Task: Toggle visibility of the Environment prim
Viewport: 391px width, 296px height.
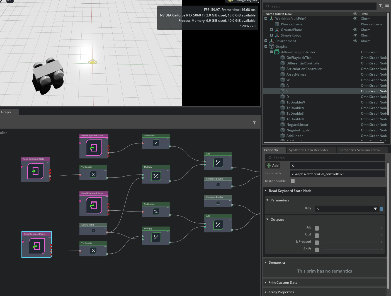Action: pos(355,41)
